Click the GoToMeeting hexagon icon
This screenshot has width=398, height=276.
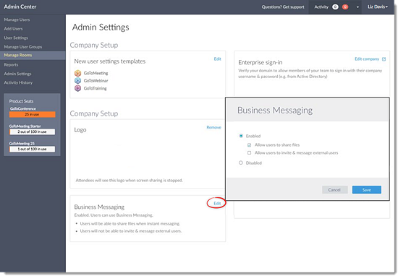coord(77,73)
